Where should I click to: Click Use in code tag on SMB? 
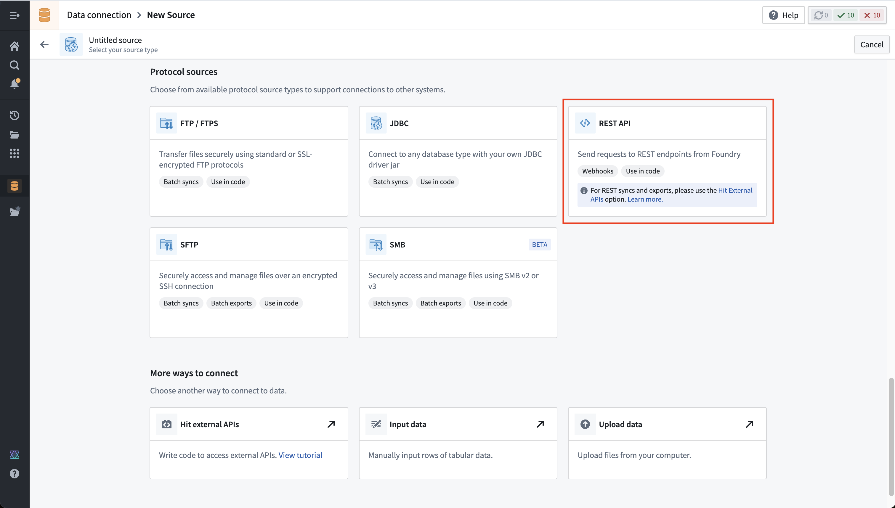(490, 303)
